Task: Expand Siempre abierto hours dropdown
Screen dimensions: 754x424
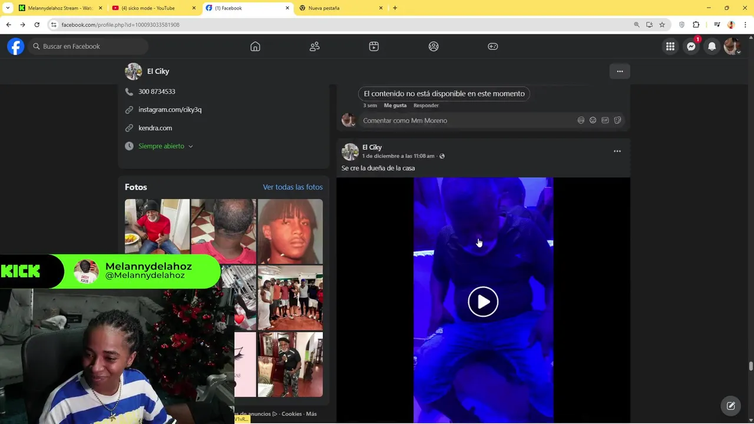Action: [166, 146]
